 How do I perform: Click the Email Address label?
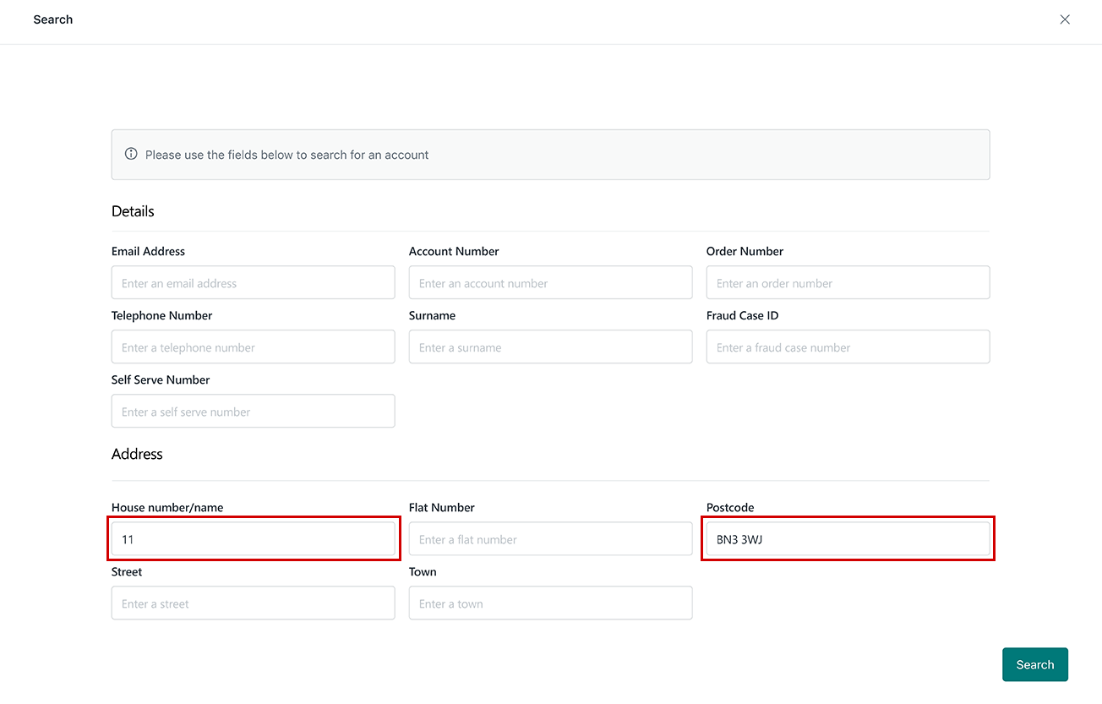pos(148,251)
